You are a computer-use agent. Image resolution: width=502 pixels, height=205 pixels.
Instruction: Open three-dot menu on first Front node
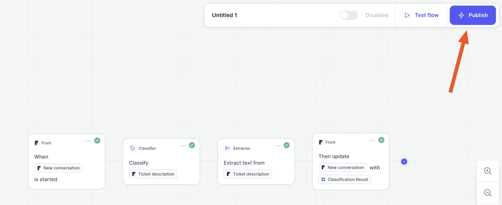pyautogui.click(x=88, y=141)
